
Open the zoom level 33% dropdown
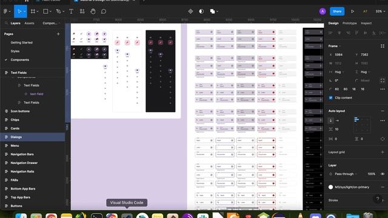380,12
